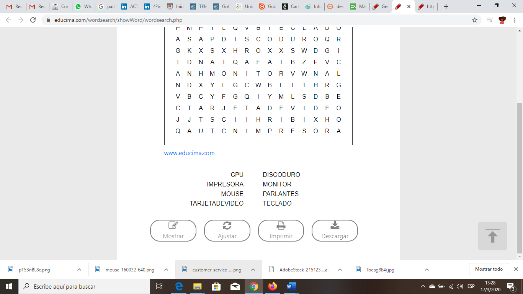The width and height of the screenshot is (523, 294).
Task: Switch to the WhatsApp tab
Action: pyautogui.click(x=83, y=7)
